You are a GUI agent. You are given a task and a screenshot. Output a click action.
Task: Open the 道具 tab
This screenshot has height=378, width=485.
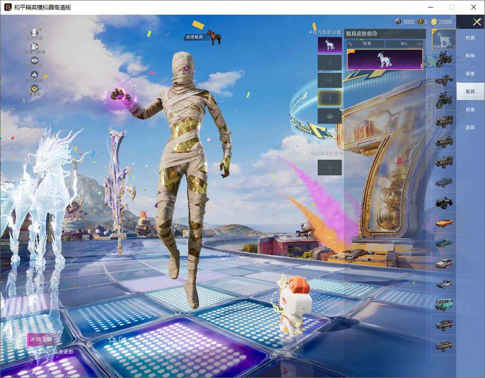coord(470,128)
